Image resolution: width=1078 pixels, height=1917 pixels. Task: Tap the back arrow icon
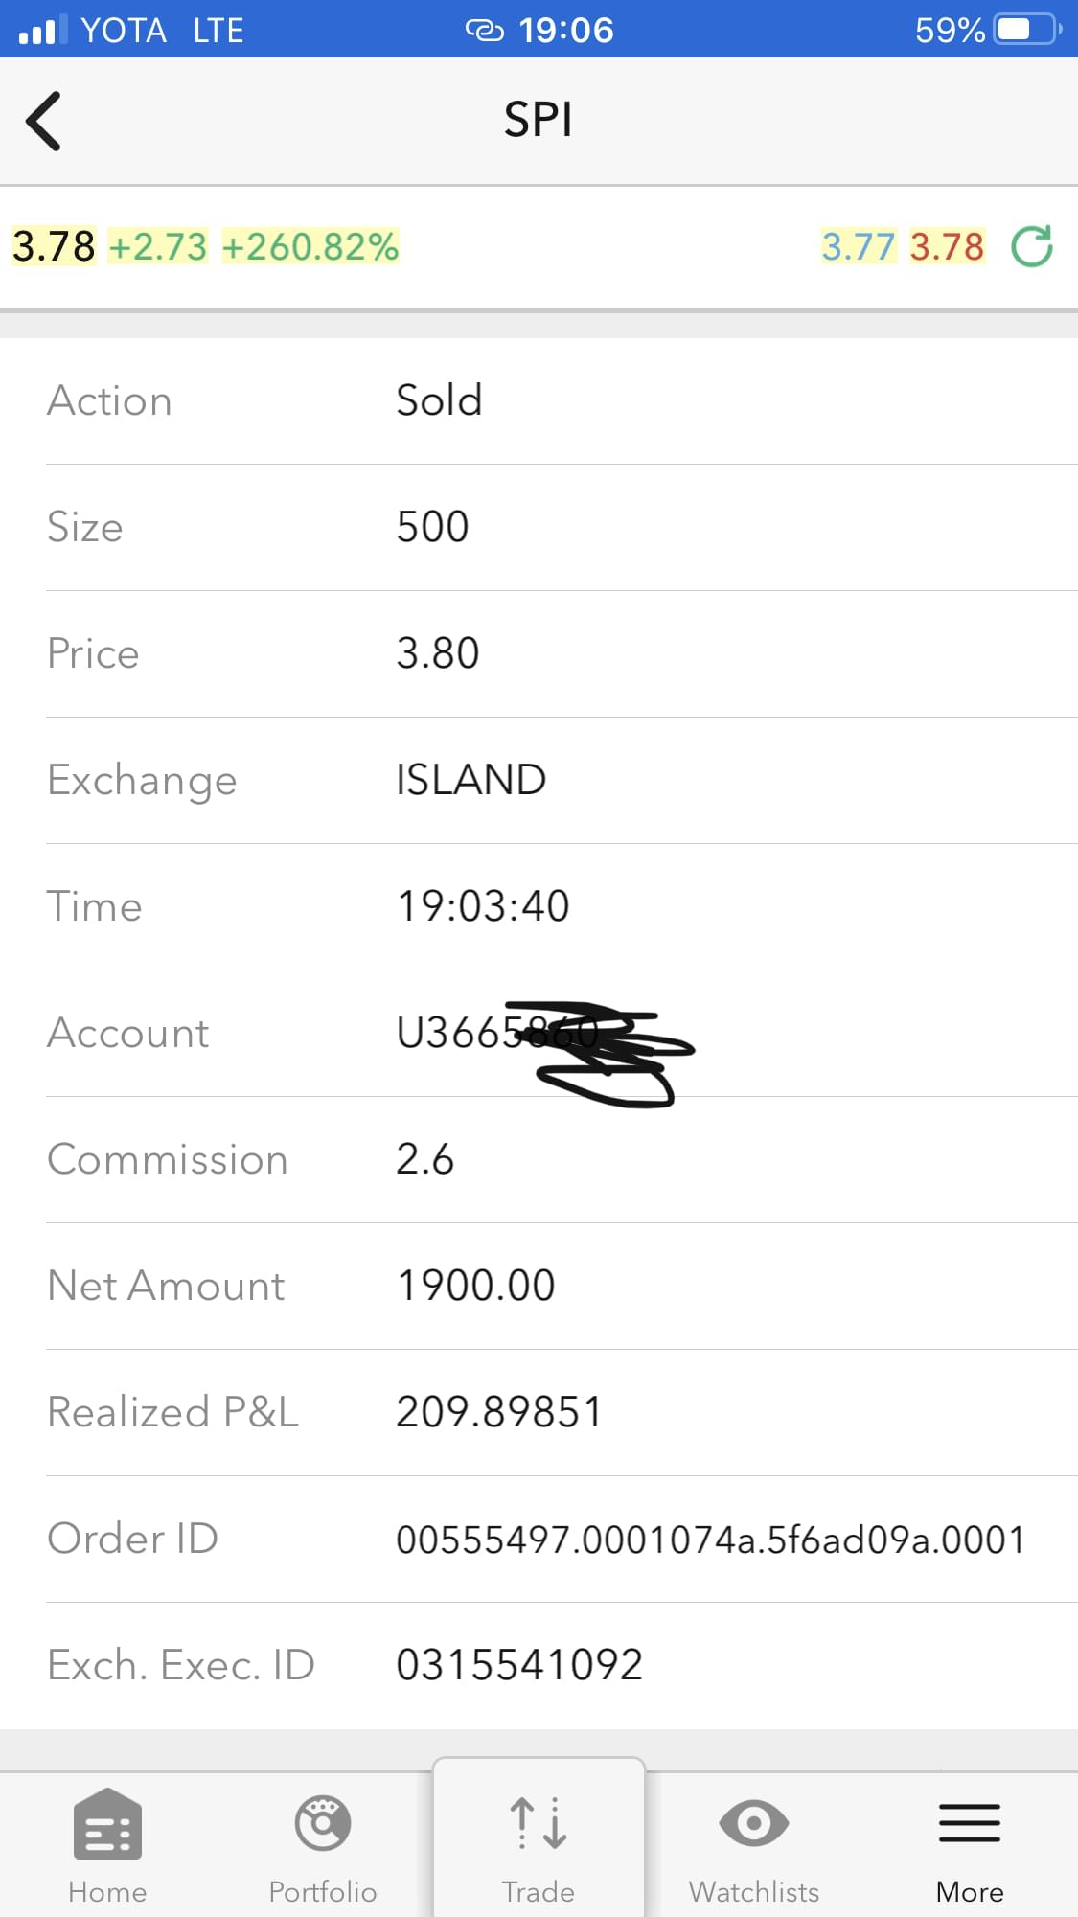(x=44, y=121)
